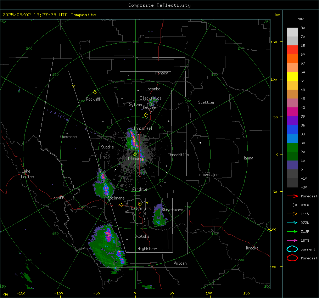Click the Strathmore label
Viewport: 319px width, 298px height.
pyautogui.click(x=172, y=210)
